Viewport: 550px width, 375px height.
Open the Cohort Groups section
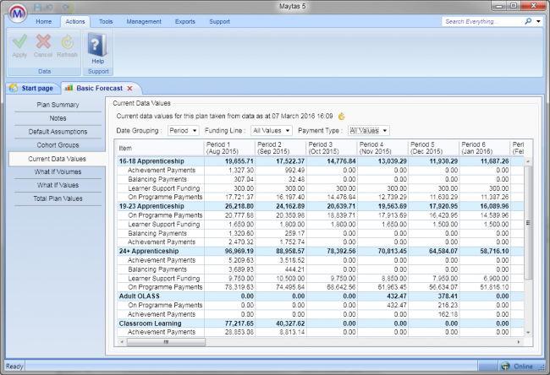click(x=57, y=145)
